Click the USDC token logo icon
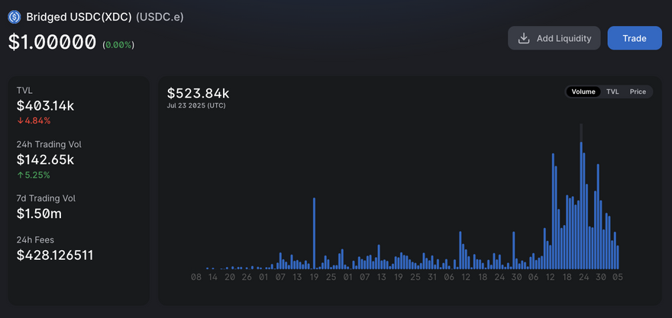The width and height of the screenshot is (672, 318). point(14,16)
